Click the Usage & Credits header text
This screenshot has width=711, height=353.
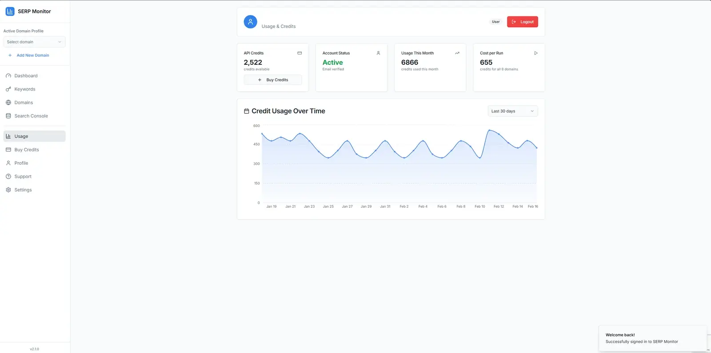279,27
